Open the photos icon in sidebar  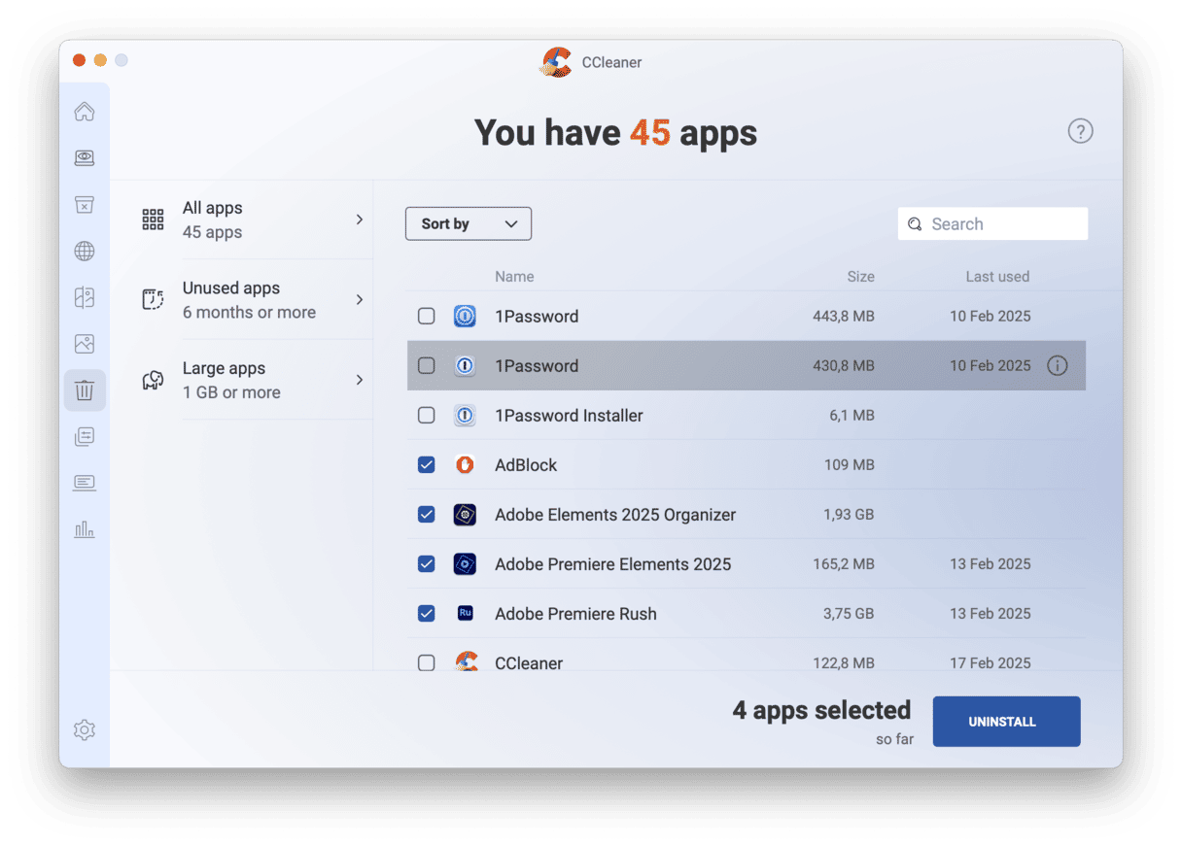coord(85,344)
